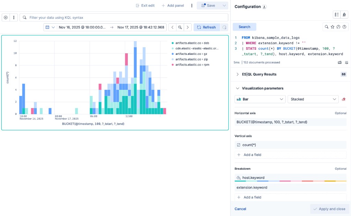
Task: Click the settings list icon in Configuration panel
Action: (337, 14)
